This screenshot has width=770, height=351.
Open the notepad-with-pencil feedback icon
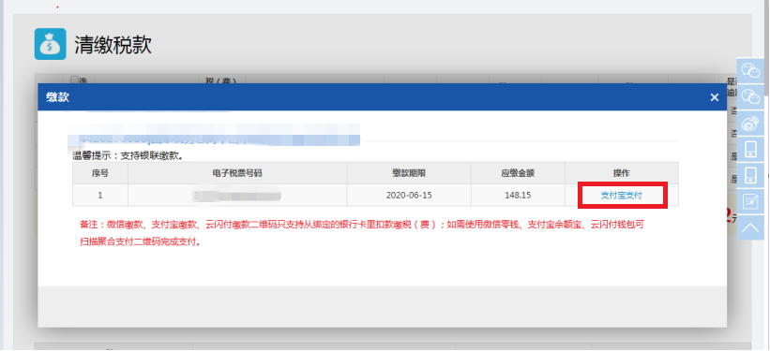[750, 201]
